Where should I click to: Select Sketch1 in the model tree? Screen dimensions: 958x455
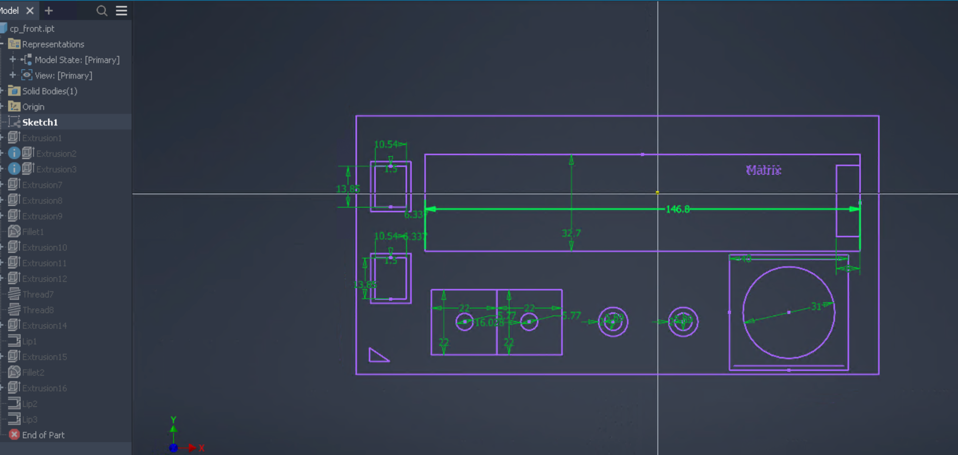(40, 122)
